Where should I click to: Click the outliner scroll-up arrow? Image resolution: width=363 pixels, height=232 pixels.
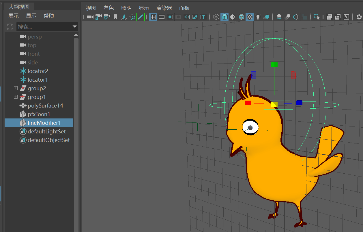76,35
